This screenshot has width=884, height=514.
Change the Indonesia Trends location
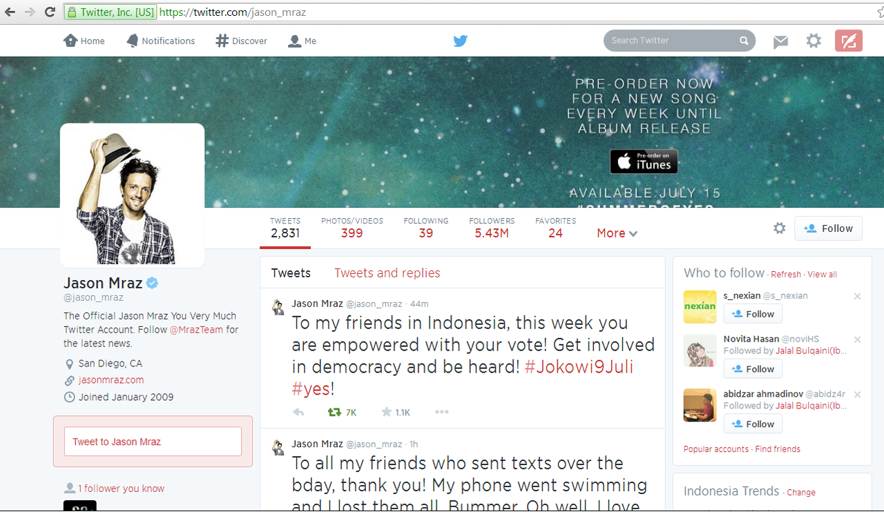tap(801, 493)
